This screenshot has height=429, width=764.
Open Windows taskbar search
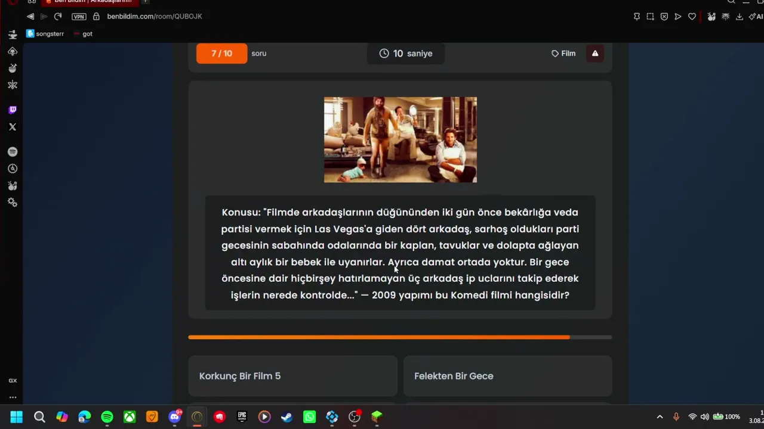39,417
